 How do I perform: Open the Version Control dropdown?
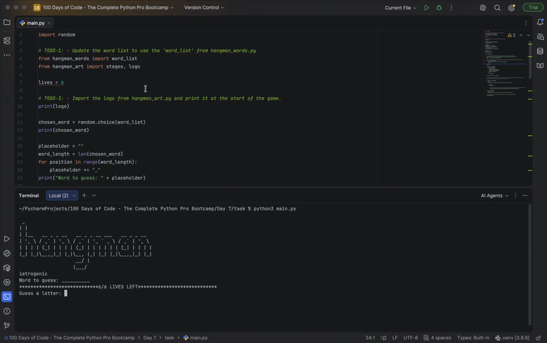pos(204,8)
